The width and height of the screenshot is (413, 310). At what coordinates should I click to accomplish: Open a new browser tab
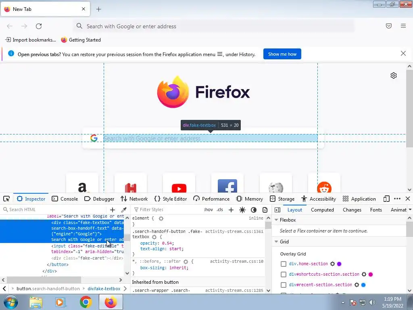click(98, 9)
